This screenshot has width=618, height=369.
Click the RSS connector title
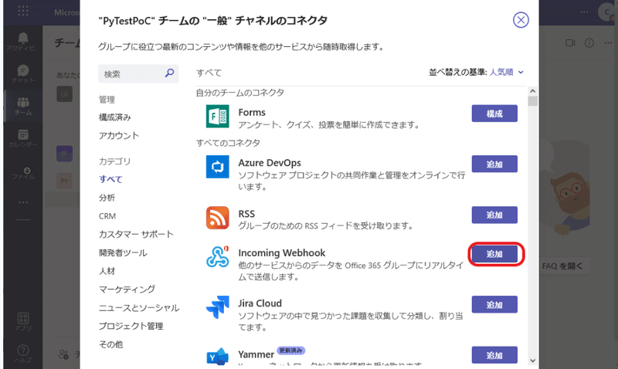[246, 214]
